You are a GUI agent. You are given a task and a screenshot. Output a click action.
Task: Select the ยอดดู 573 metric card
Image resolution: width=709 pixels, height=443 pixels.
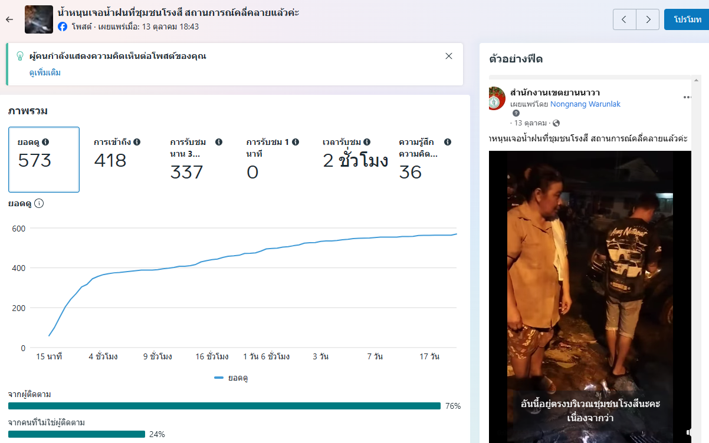(44, 160)
